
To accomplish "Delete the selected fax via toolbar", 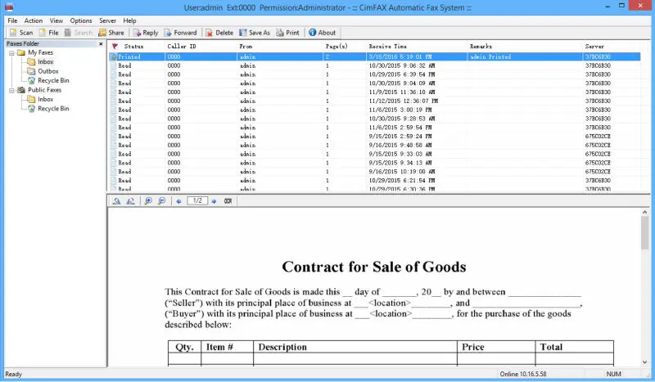I will (x=218, y=33).
